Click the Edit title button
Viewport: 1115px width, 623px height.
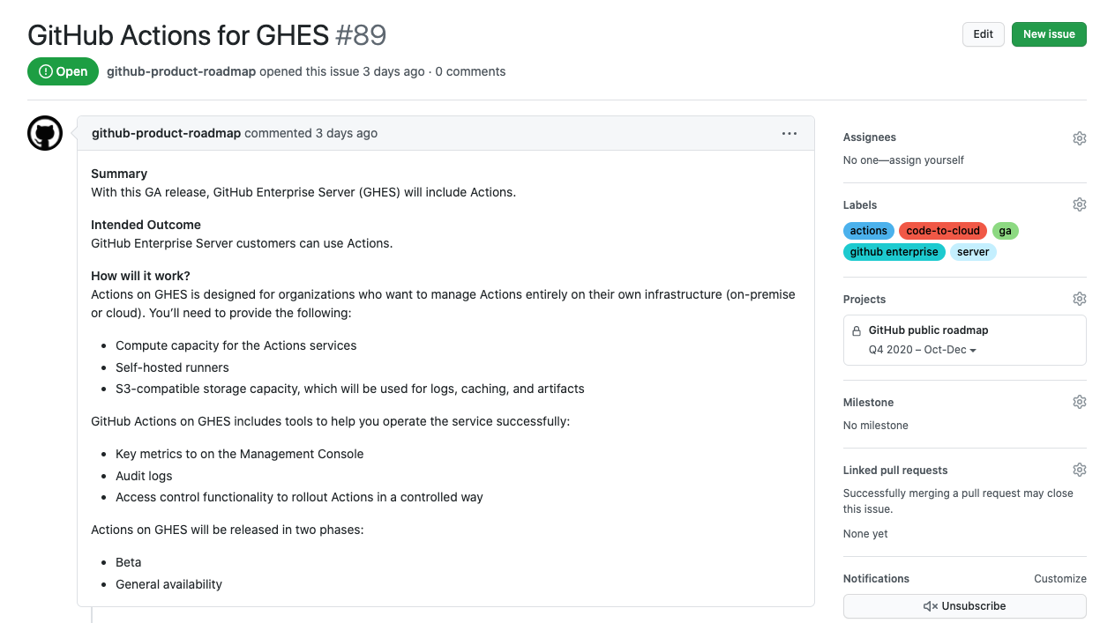(983, 34)
